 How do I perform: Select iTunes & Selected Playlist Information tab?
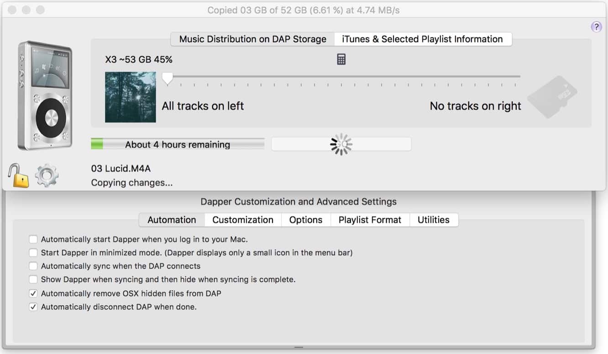422,39
